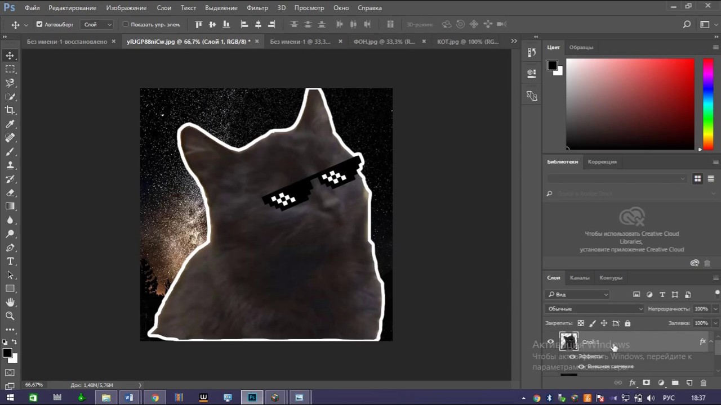721x405 pixels.
Task: Select the Zoom tool
Action: pyautogui.click(x=10, y=316)
